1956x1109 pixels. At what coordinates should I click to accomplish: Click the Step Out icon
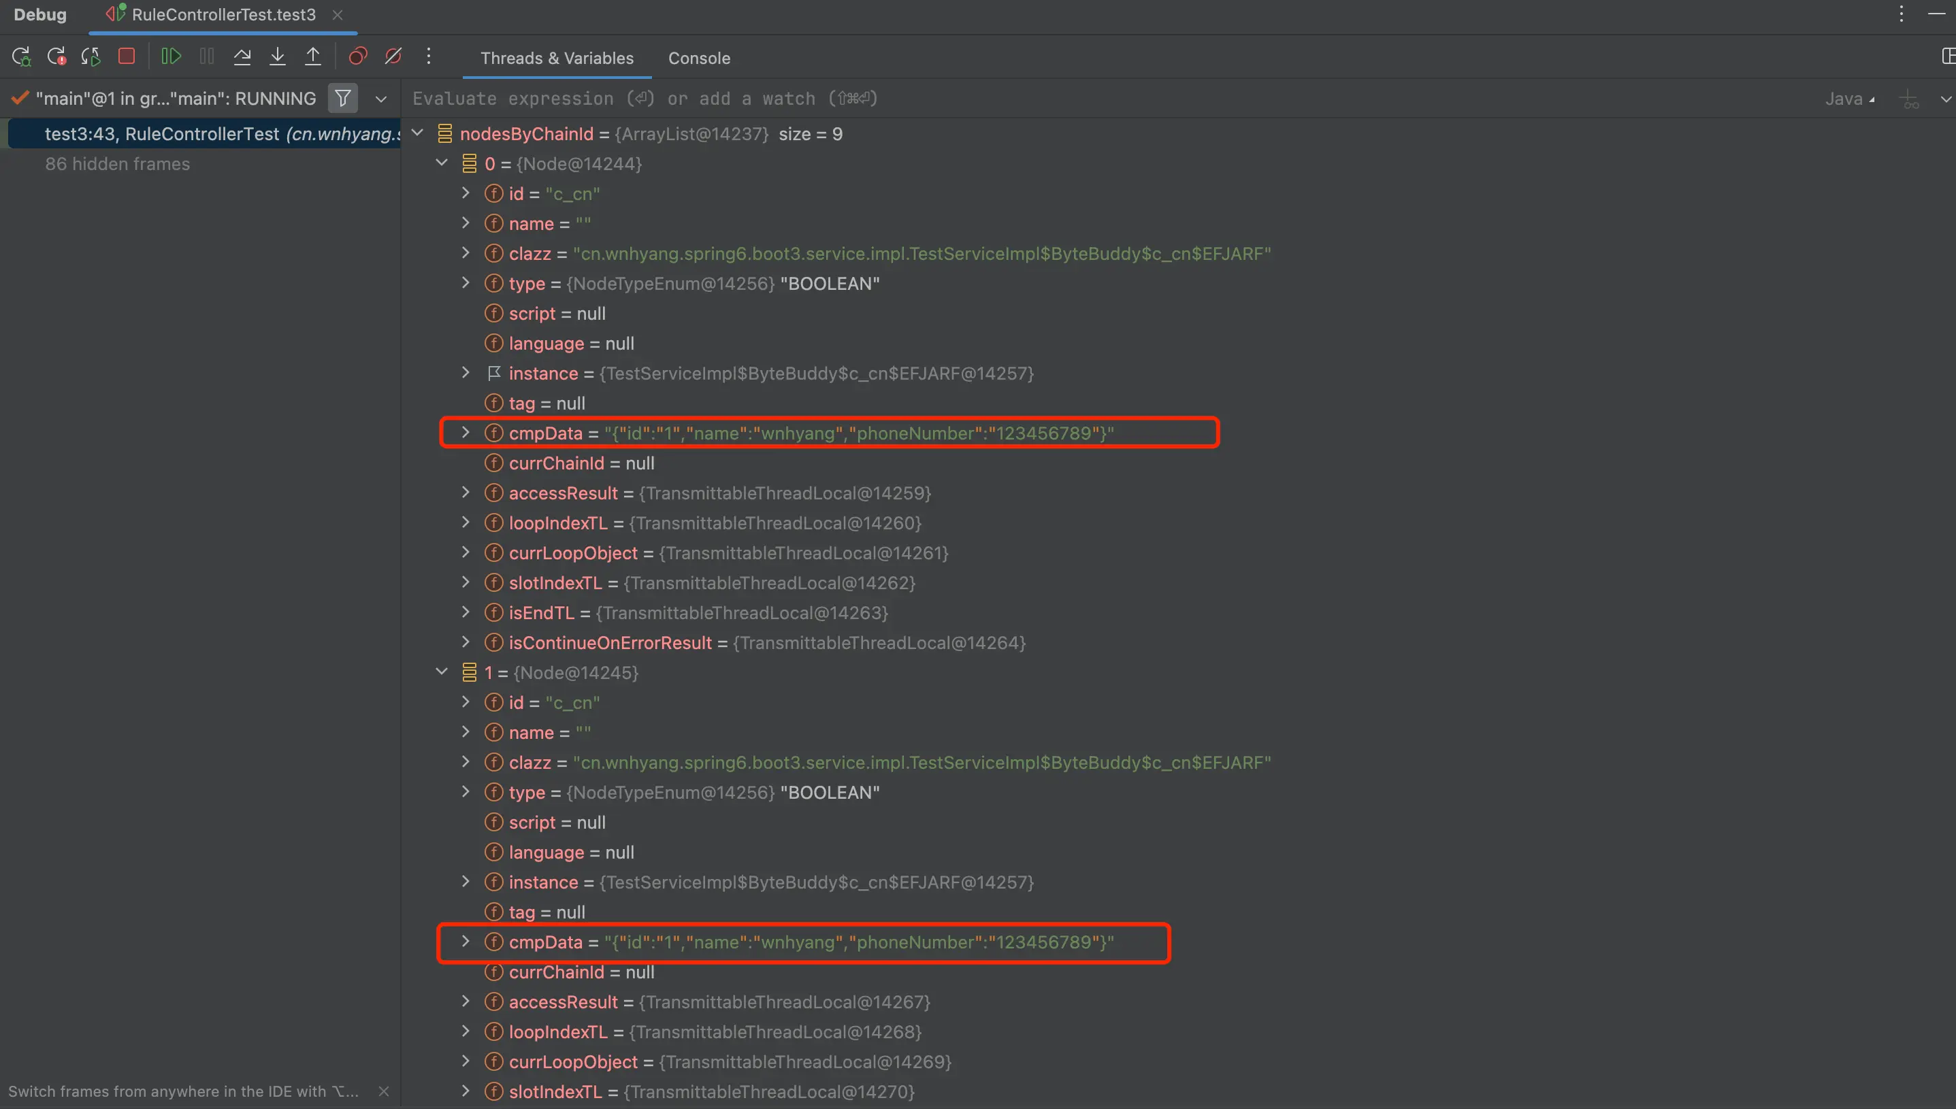(312, 56)
